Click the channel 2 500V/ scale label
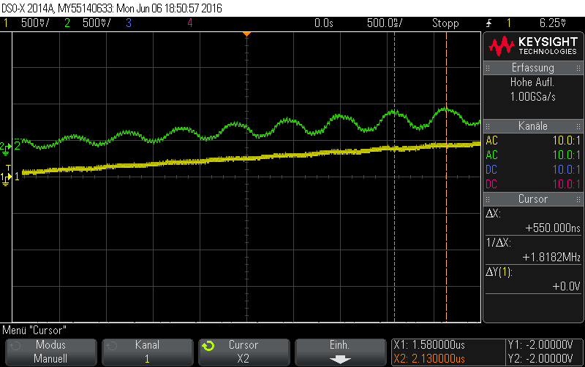 coord(97,23)
